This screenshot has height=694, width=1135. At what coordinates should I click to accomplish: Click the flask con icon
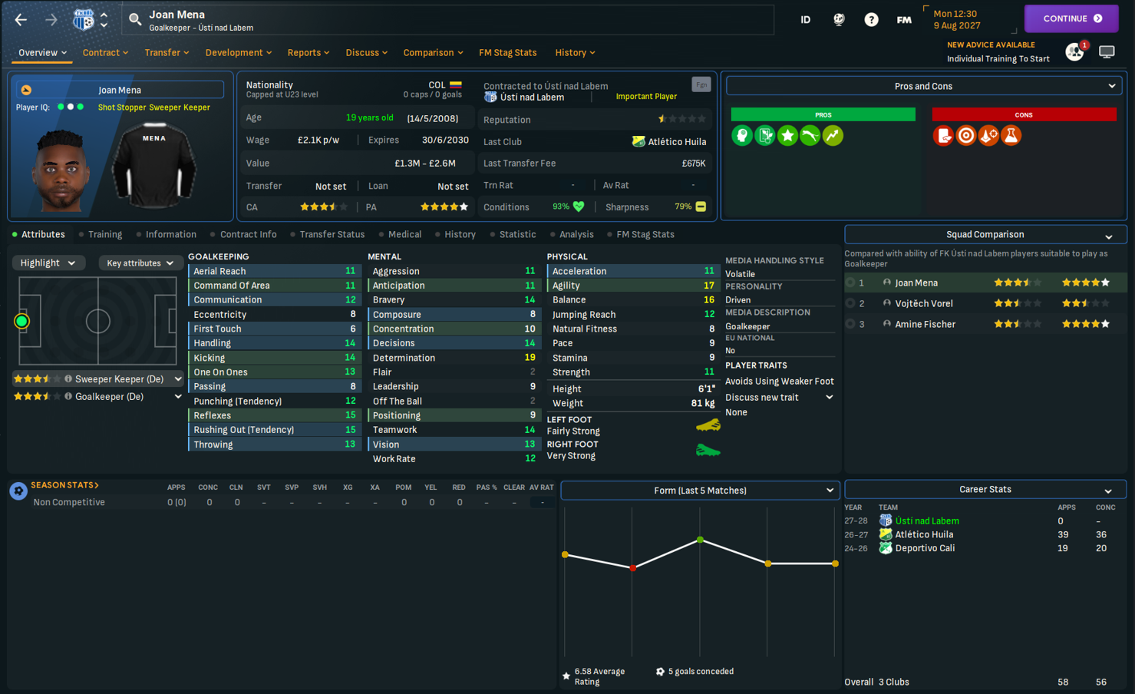tap(1011, 136)
